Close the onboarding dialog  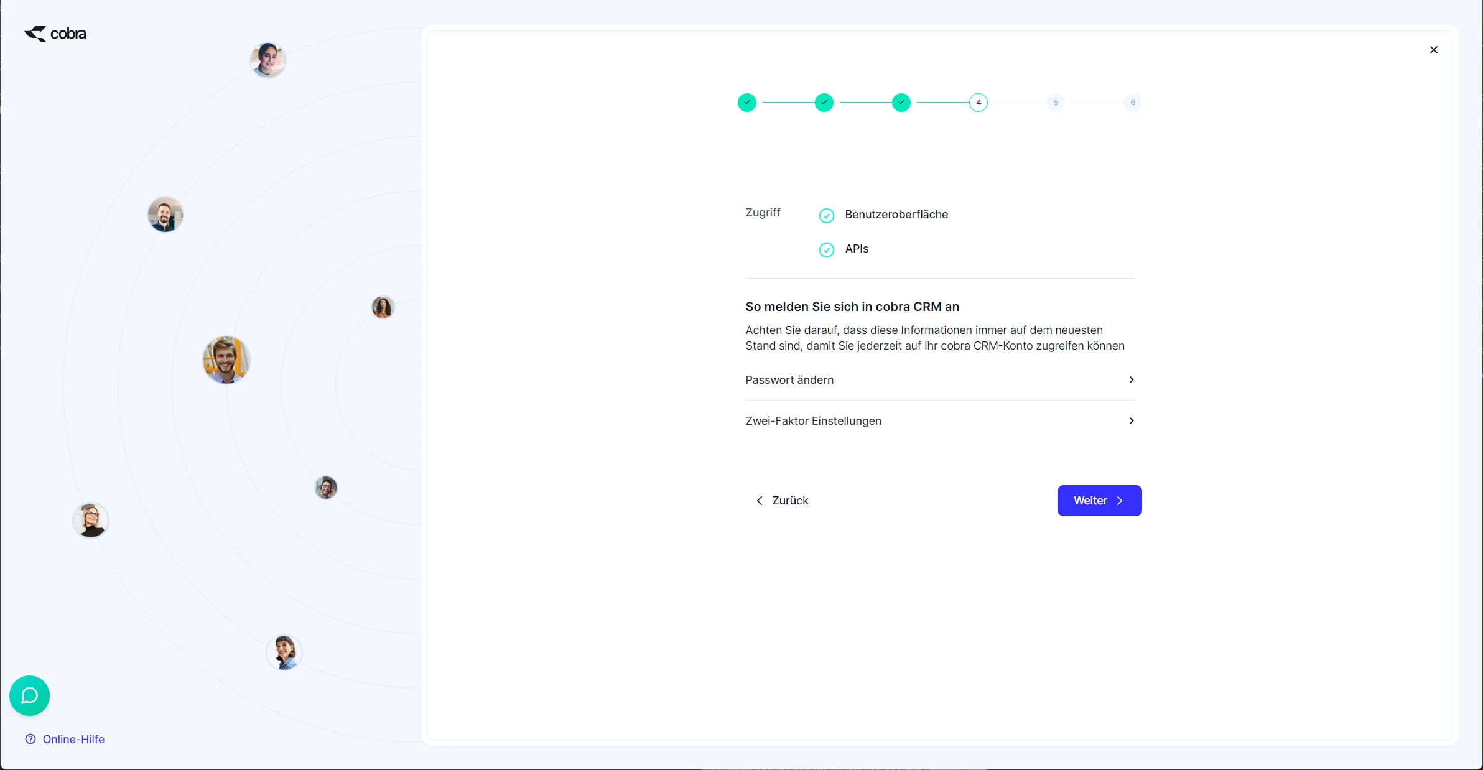(x=1434, y=50)
